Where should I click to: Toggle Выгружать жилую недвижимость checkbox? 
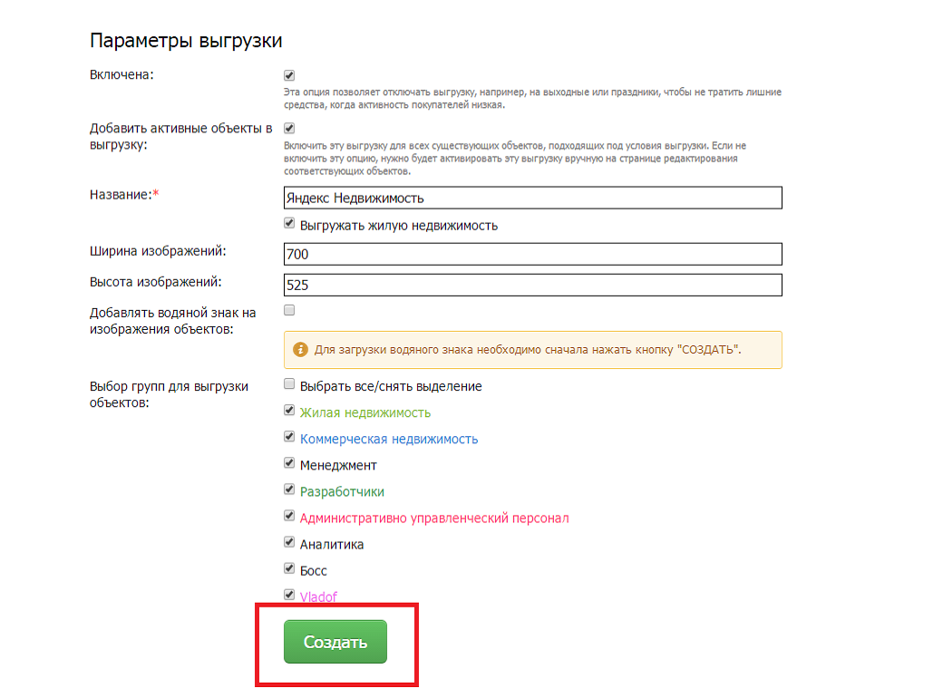coord(289,223)
